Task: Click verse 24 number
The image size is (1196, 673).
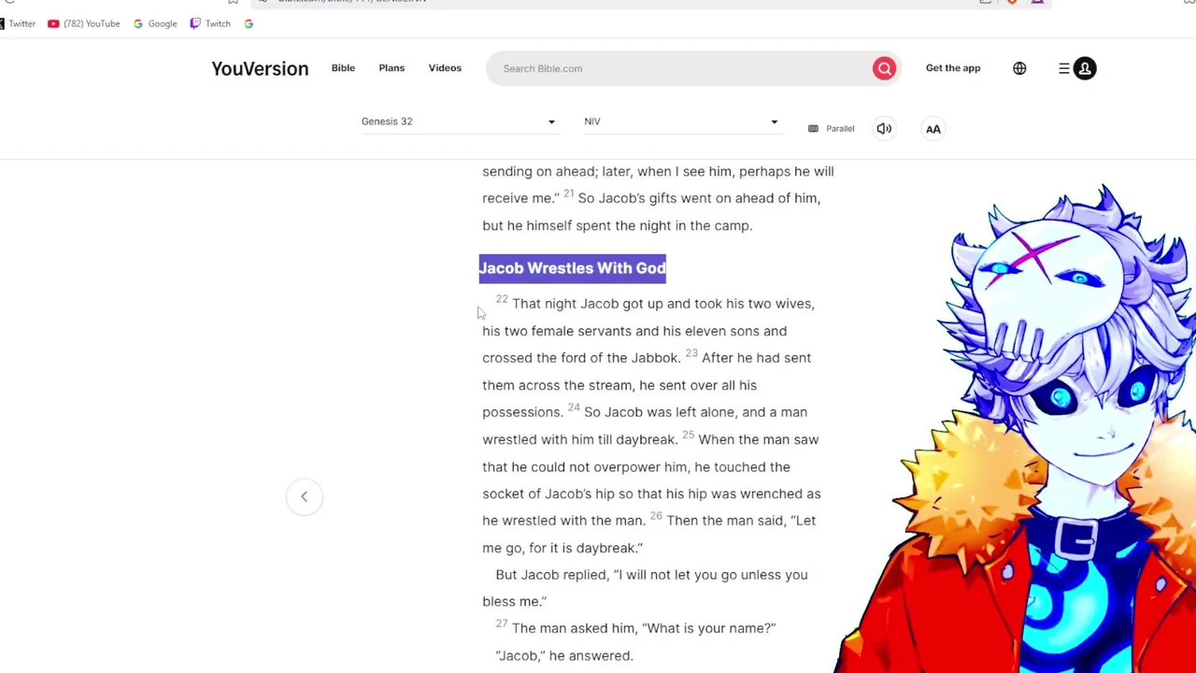Action: (574, 408)
